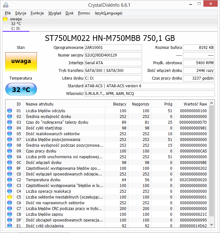Click the Własności field with S.M.A.R.T., APM
The width and height of the screenshot is (220, 233).
[150, 94]
